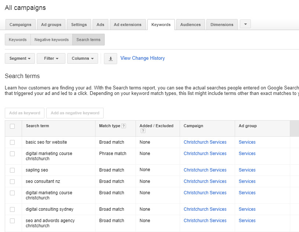Click the Add as negative keyword button
299x232 pixels.
pos(75,113)
